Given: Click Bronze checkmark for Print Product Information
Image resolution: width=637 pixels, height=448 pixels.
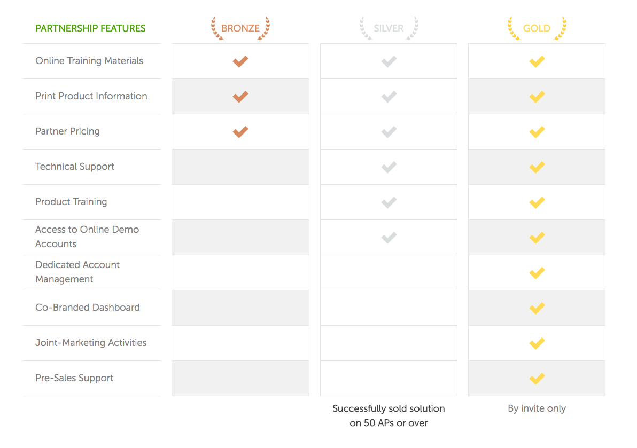Looking at the screenshot, I should 240,97.
